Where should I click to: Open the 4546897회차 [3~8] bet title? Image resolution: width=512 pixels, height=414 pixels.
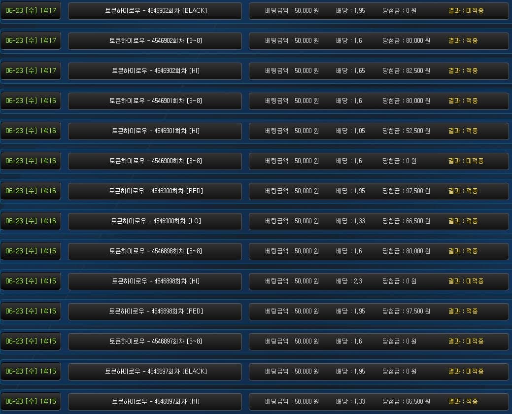[155, 342]
